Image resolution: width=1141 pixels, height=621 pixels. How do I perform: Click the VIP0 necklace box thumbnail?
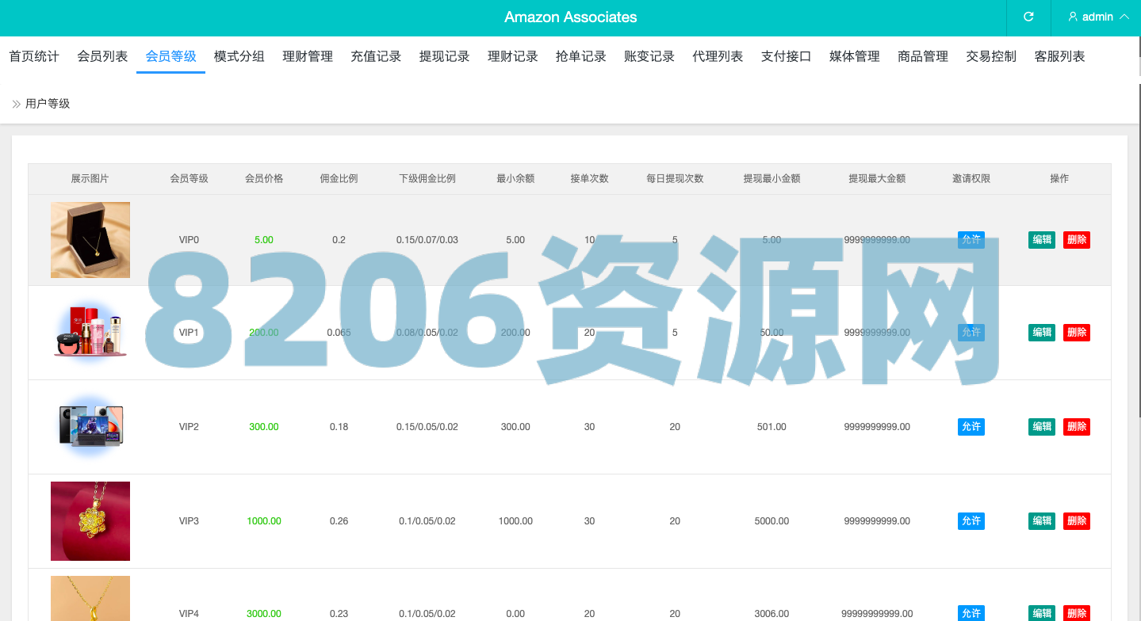click(x=90, y=240)
